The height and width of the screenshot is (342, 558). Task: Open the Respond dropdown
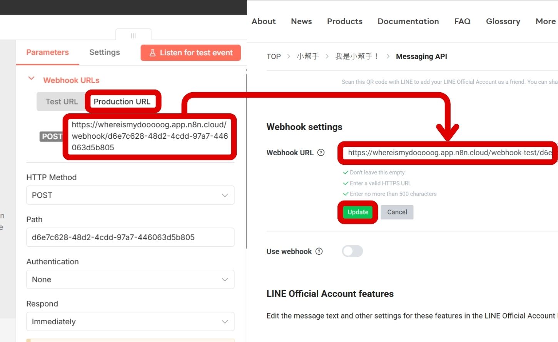[x=130, y=322]
